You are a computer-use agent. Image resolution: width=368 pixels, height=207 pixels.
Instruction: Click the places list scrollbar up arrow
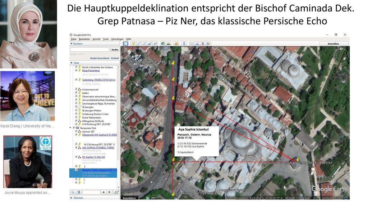(x=118, y=67)
